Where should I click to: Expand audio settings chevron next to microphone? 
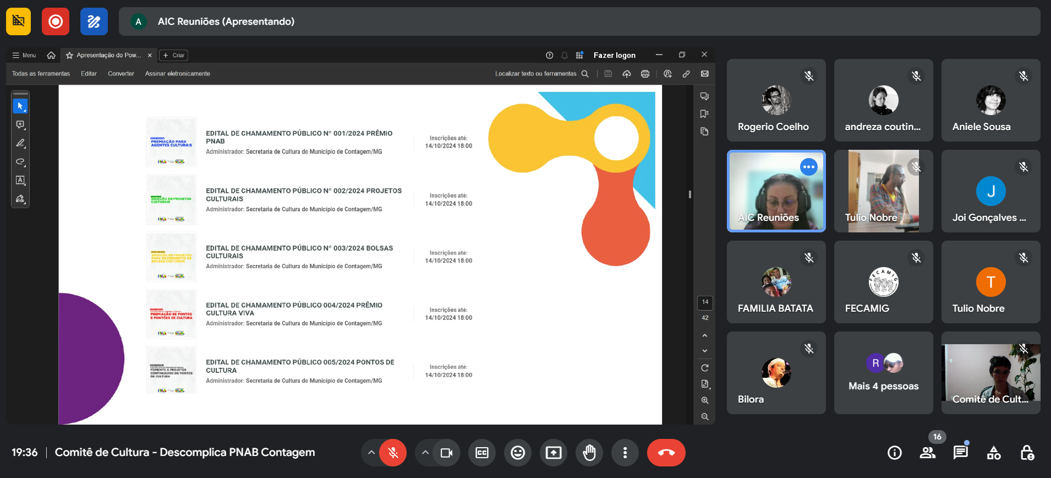[x=371, y=453]
